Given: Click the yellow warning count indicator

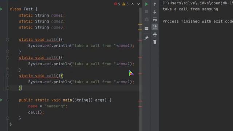Looking at the screenshot, I should pos(125,4).
